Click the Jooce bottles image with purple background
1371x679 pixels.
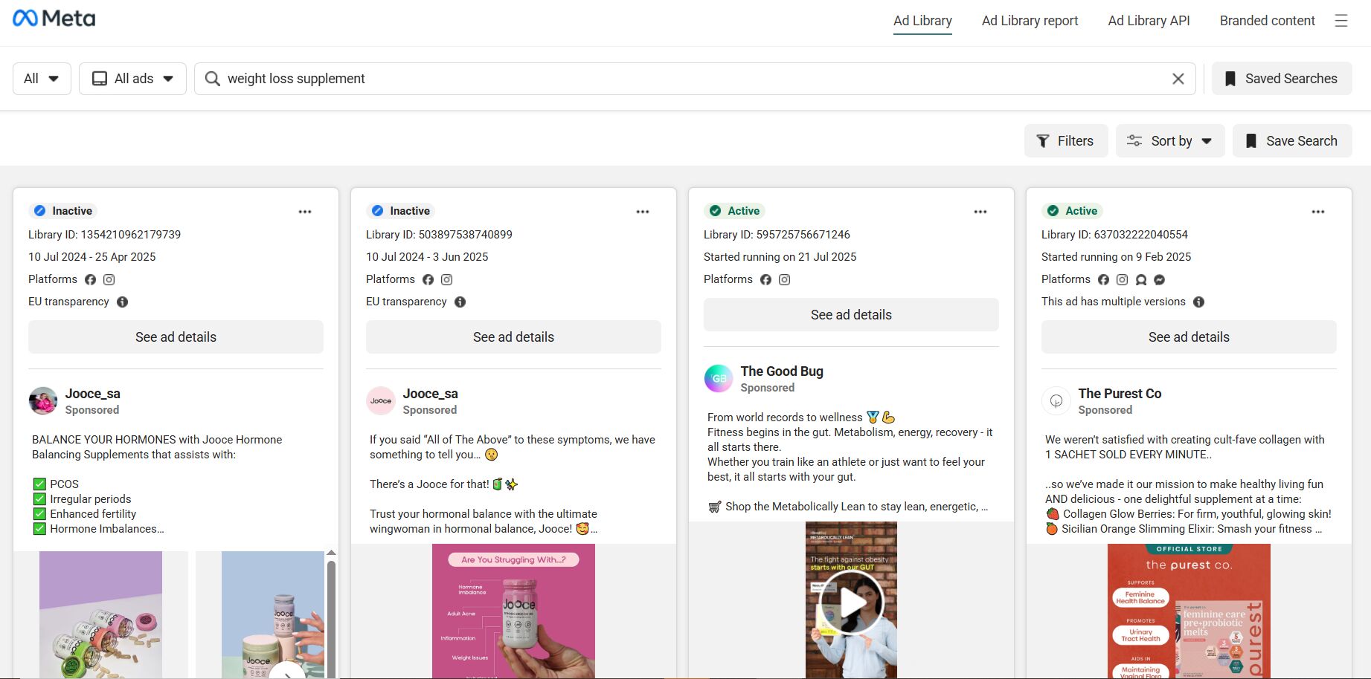(x=100, y=614)
